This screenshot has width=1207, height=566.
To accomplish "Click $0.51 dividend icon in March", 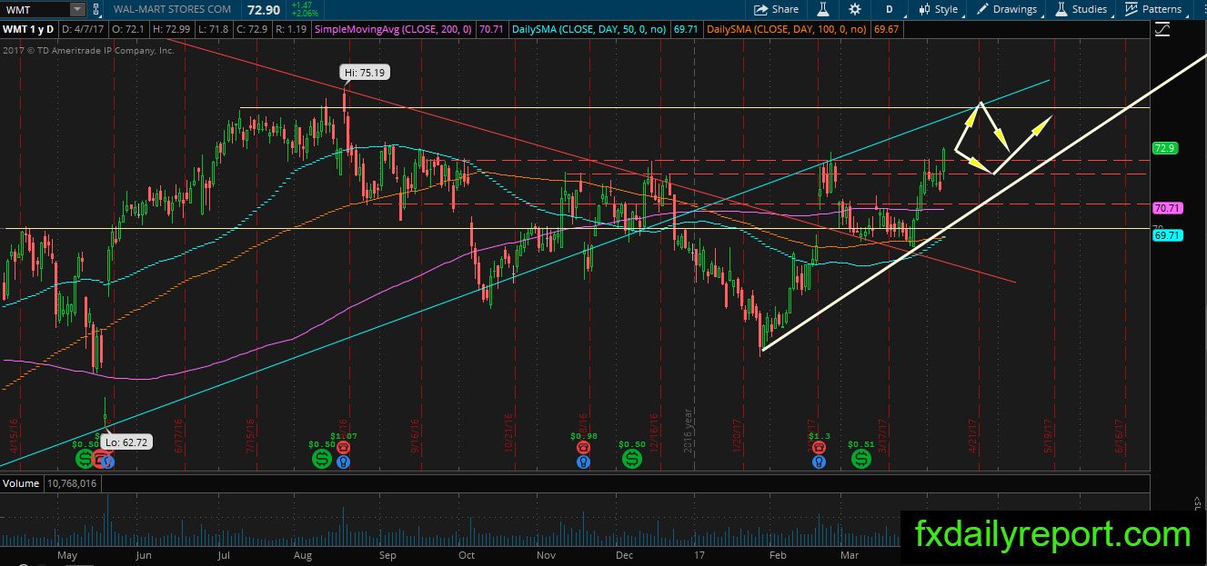I will (860, 459).
